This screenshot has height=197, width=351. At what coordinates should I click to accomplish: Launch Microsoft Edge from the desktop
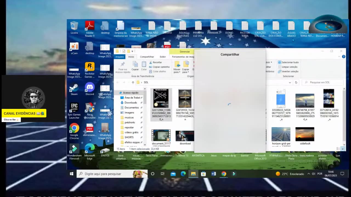coord(90,152)
